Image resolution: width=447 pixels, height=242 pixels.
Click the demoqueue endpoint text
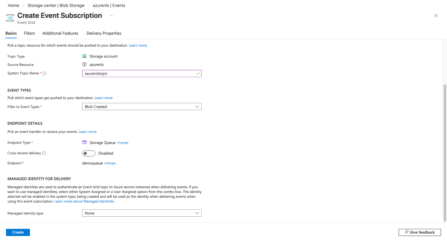93,163
